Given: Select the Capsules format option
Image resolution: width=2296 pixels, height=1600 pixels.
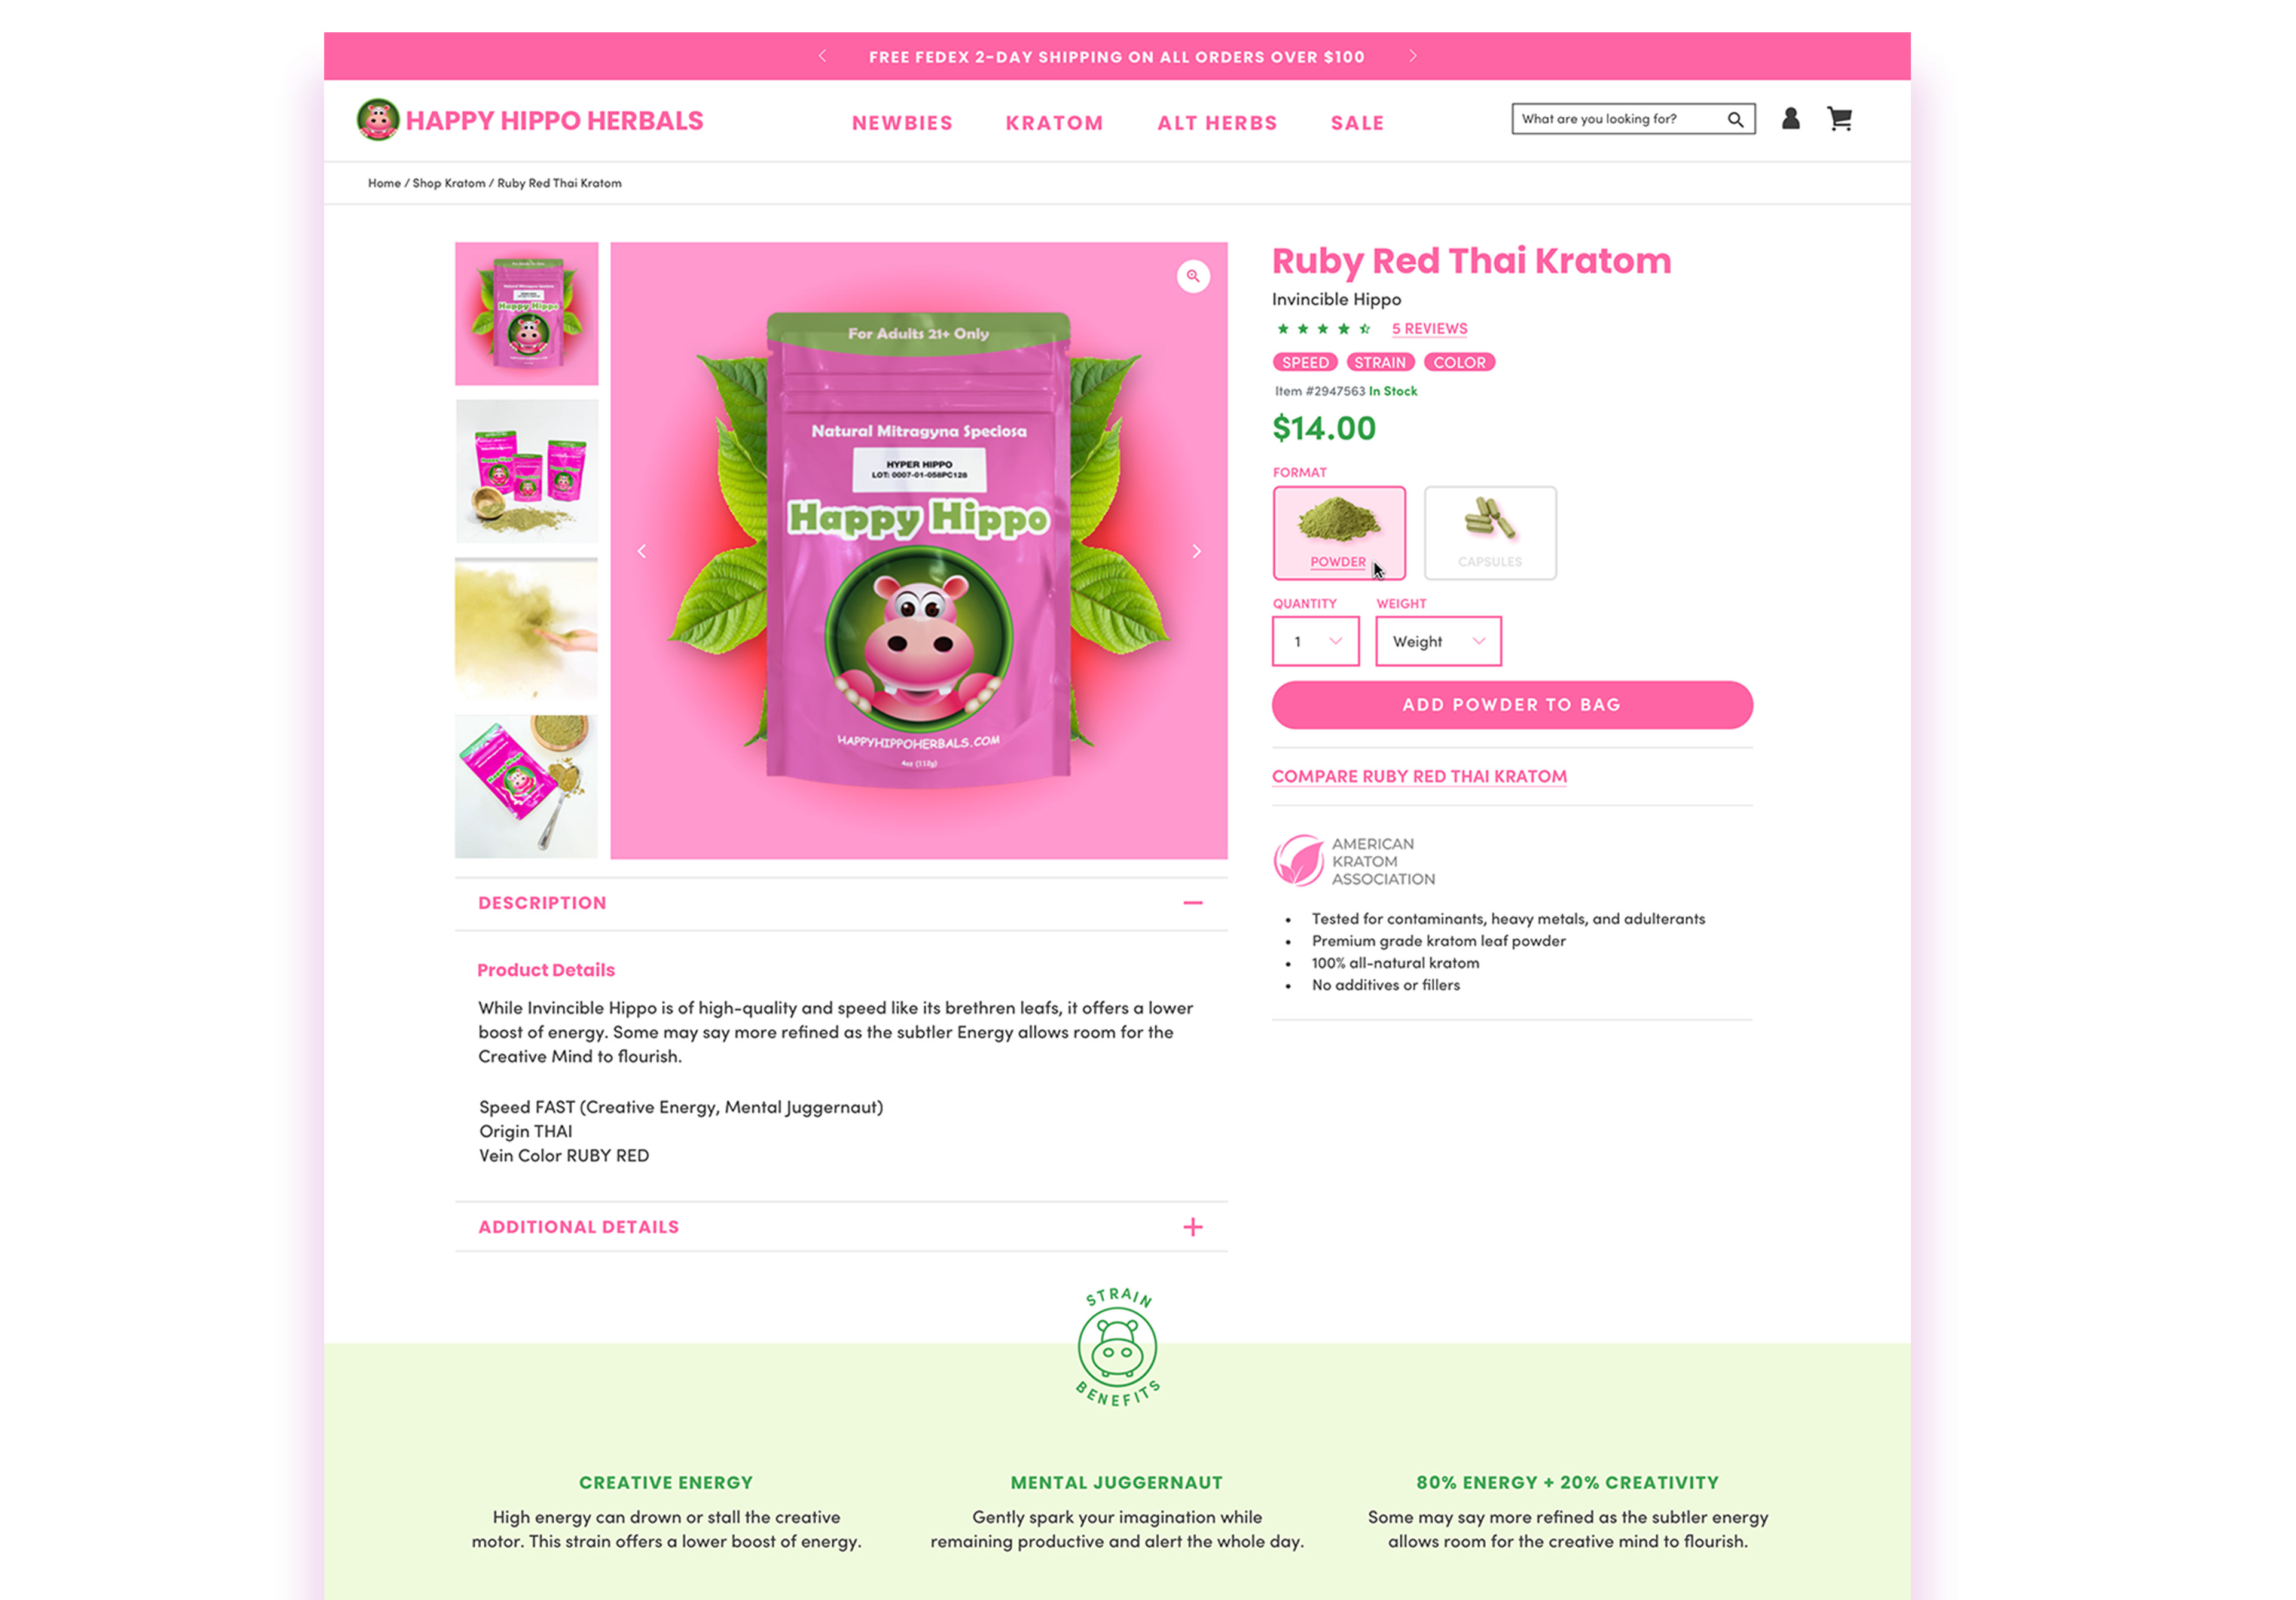Looking at the screenshot, I should [x=1490, y=533].
